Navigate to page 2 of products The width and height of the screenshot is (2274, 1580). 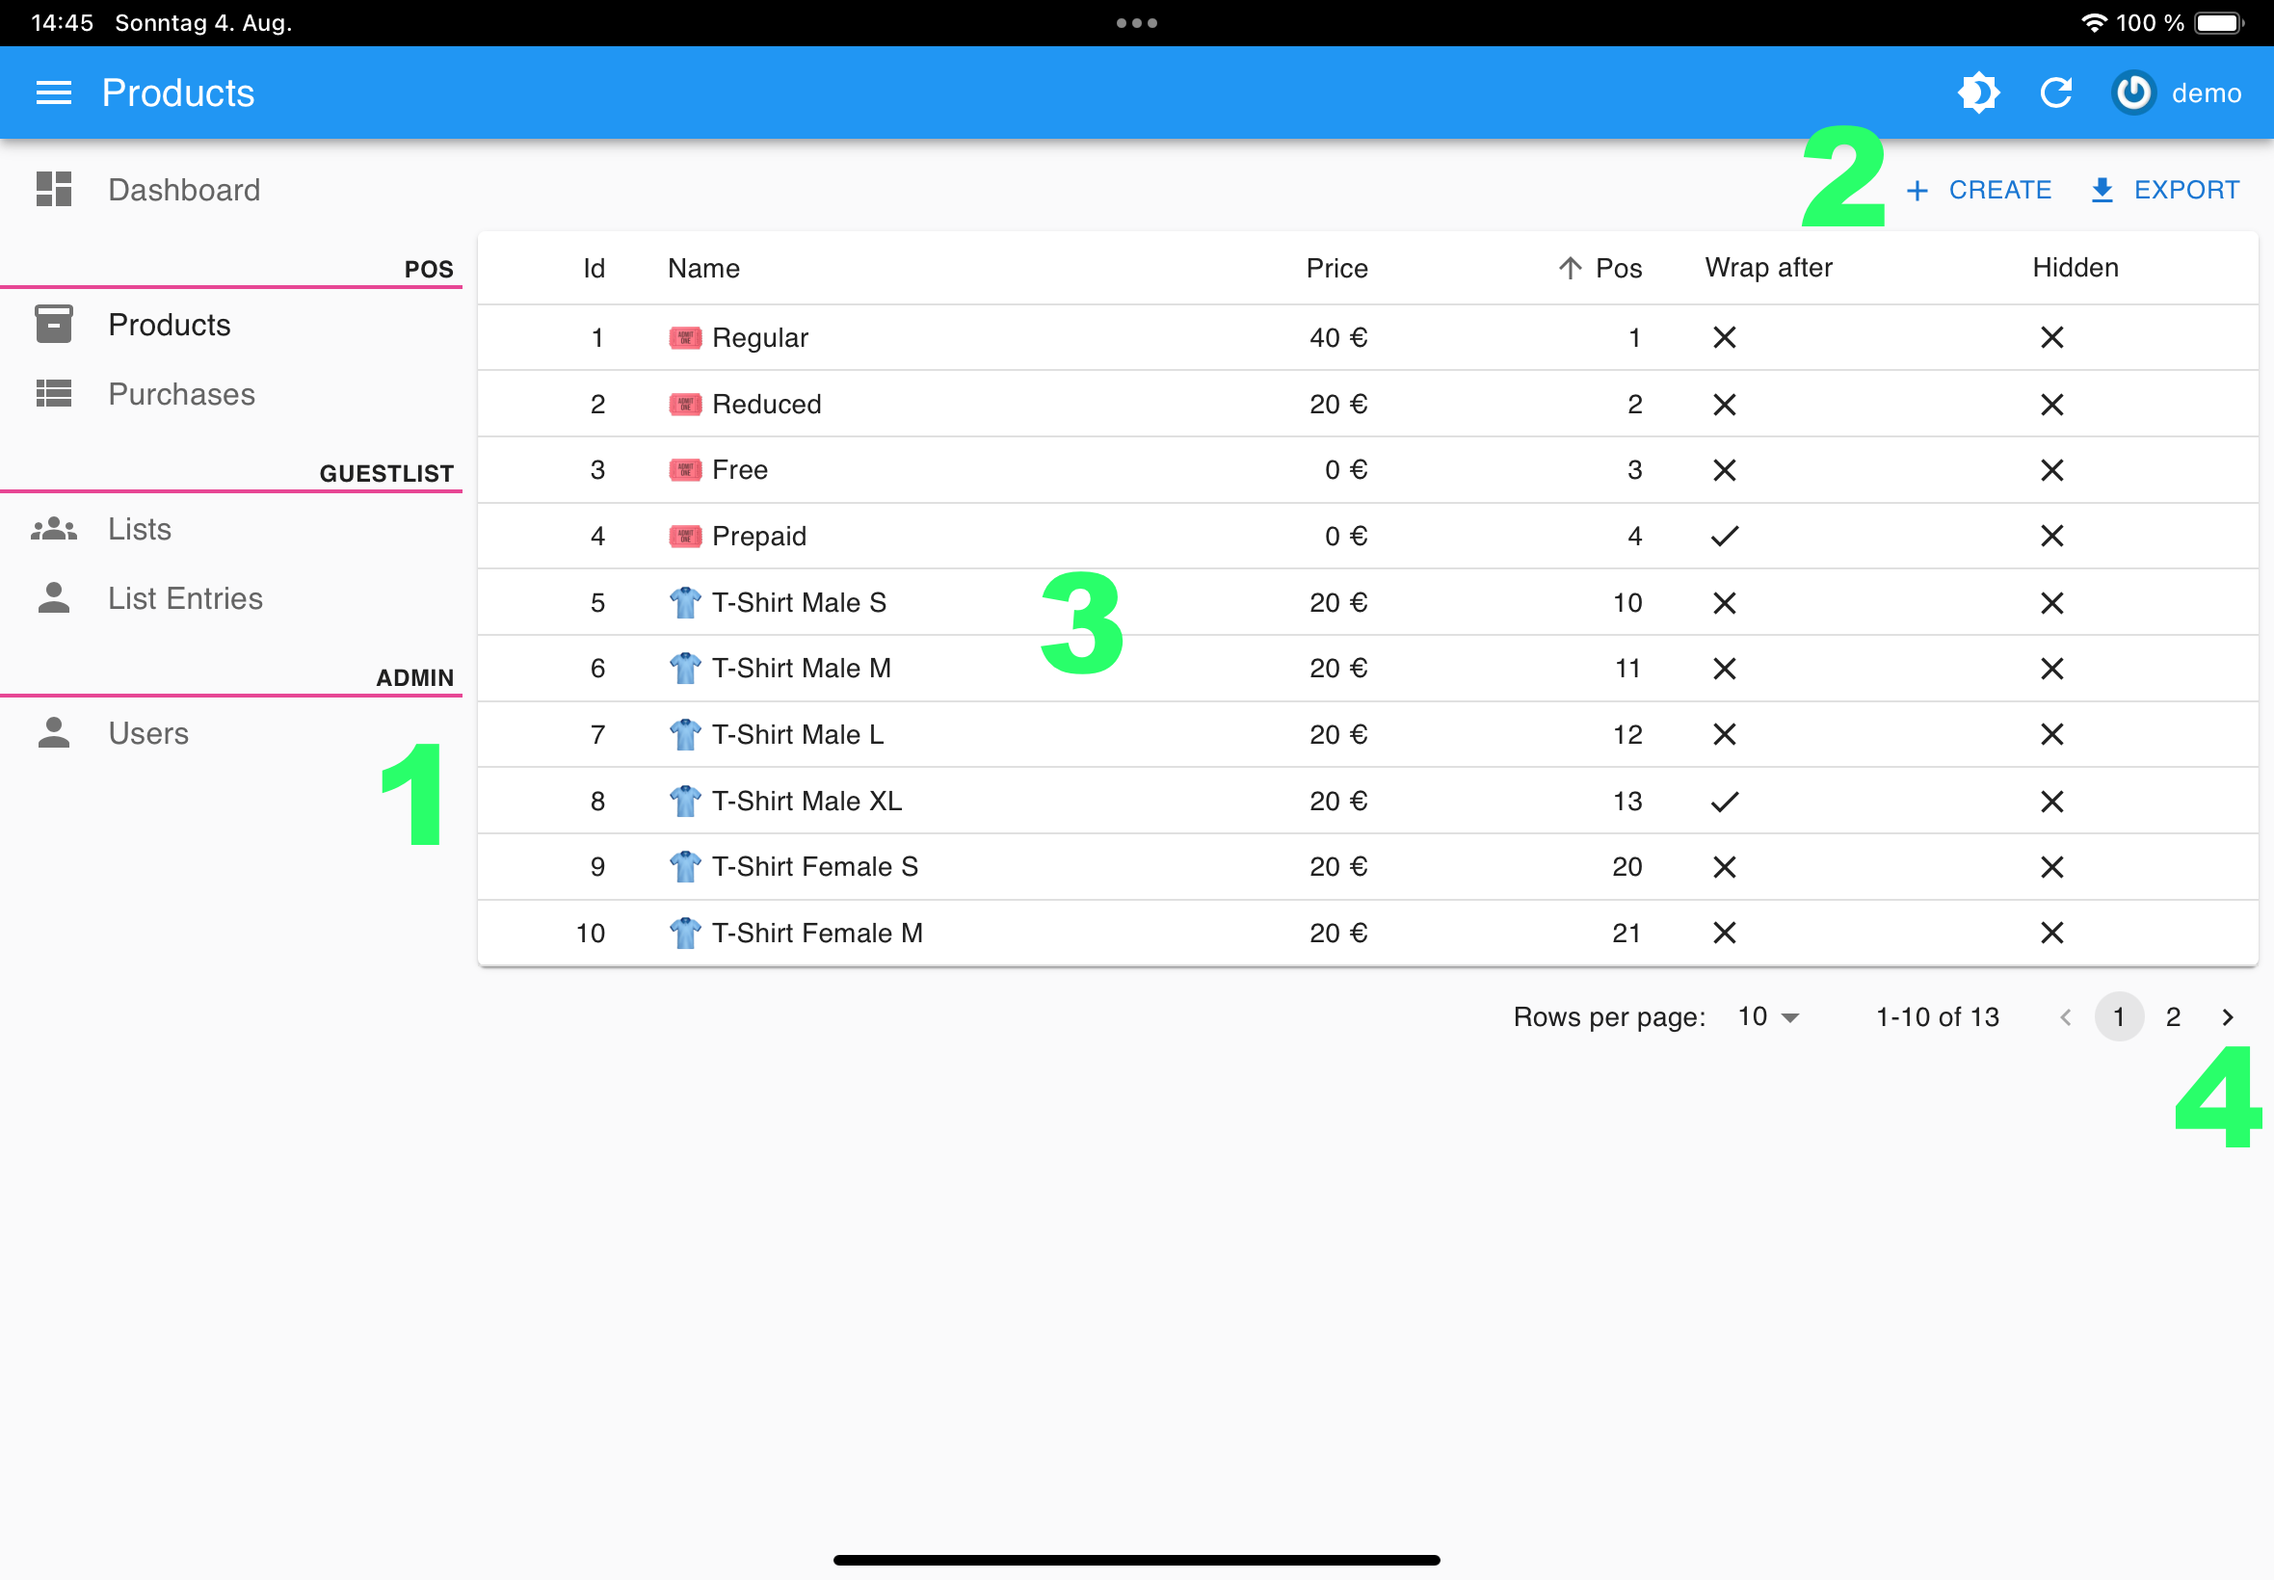[2176, 1015]
